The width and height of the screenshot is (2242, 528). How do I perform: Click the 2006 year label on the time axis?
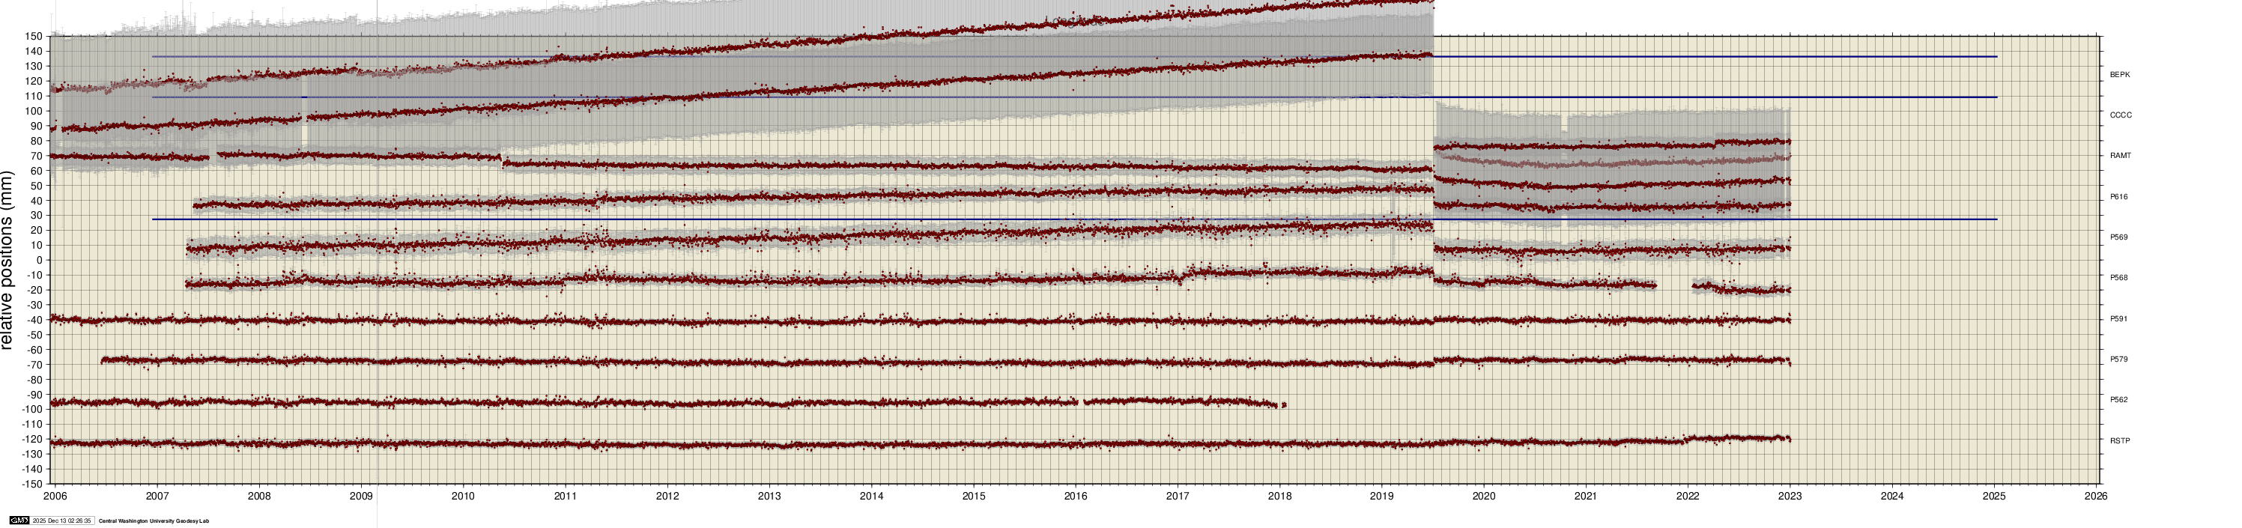click(55, 497)
